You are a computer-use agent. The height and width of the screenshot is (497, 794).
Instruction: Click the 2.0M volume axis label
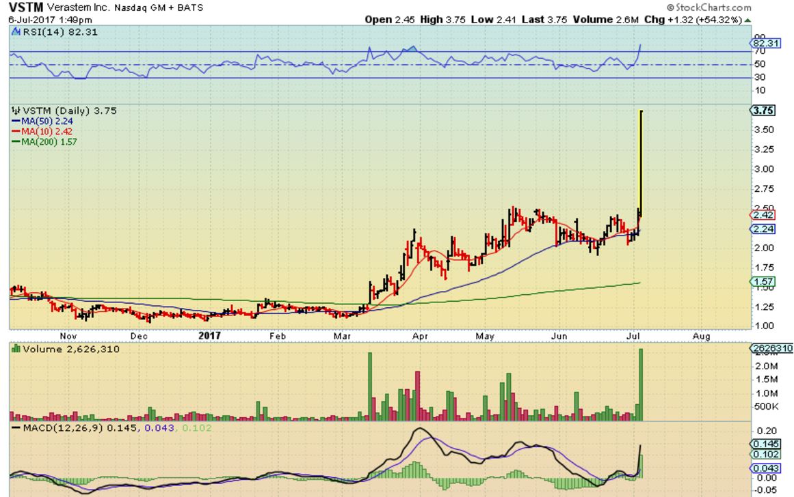pos(766,366)
